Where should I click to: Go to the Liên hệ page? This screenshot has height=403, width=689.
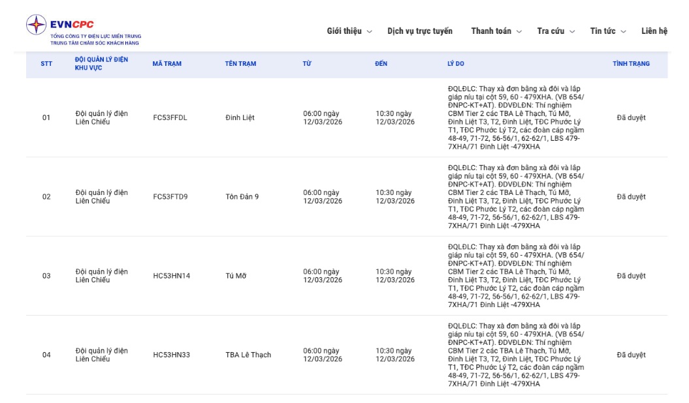pos(654,31)
